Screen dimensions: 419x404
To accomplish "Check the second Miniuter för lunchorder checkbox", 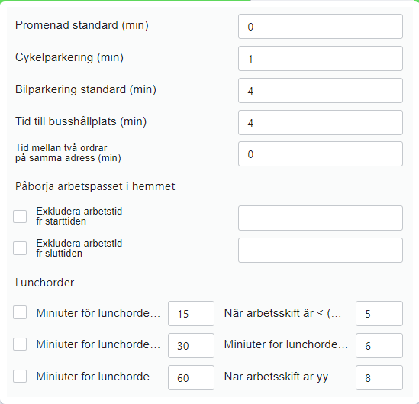I will [x=20, y=344].
